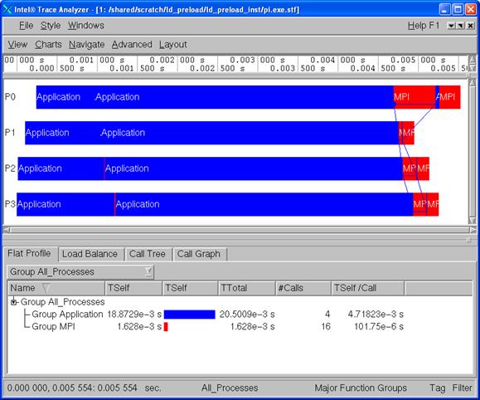Click the 101.75e-6 s TSelf/Call value
Viewport: 480px width, 400px height.
379,327
